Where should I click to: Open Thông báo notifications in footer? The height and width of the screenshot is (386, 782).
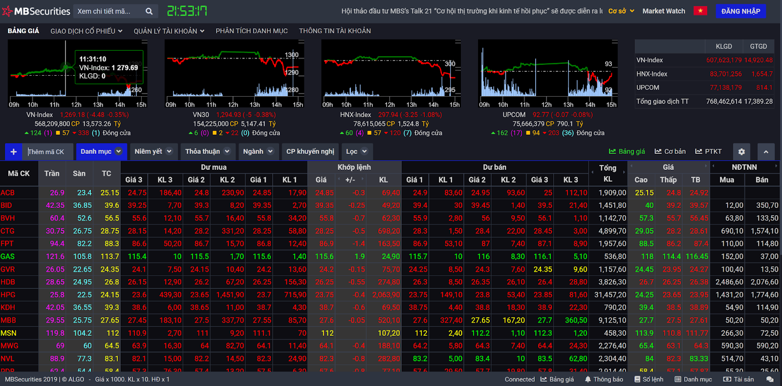(x=604, y=379)
